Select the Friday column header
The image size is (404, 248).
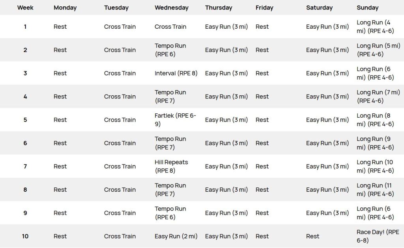(x=264, y=7)
